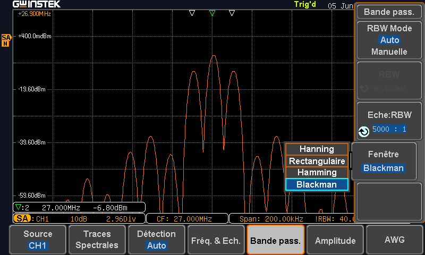Choose Rectangulaire window option

point(317,161)
